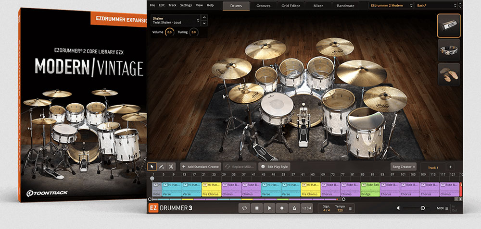This screenshot has width=481, height=229.
Task: Click the loop start handle under timeline
Action: click(150, 199)
